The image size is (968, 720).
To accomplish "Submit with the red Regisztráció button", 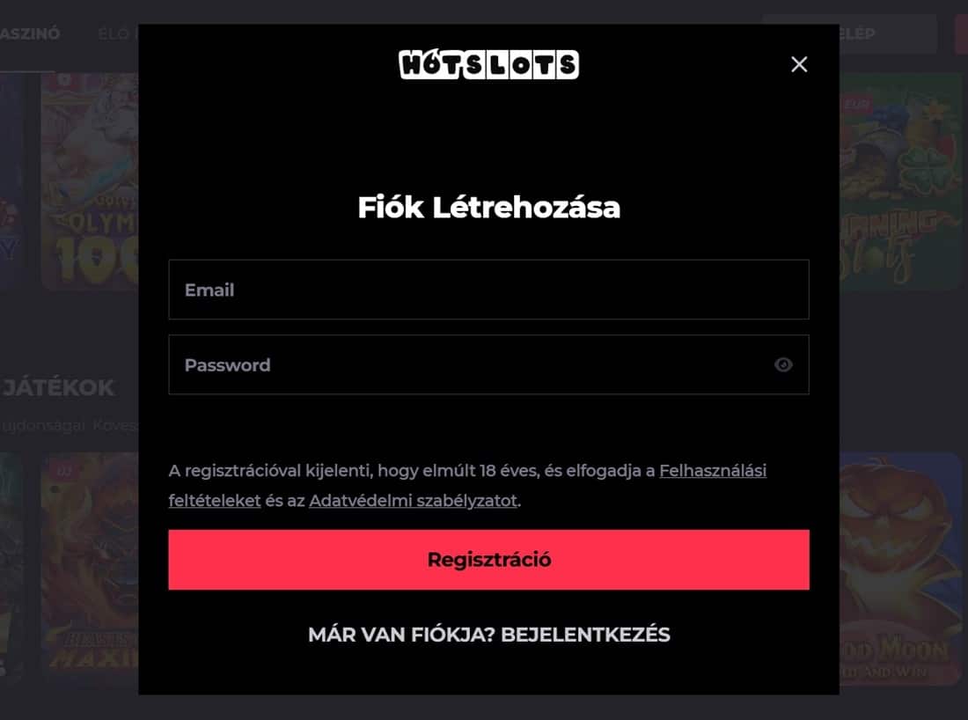I will click(x=488, y=560).
